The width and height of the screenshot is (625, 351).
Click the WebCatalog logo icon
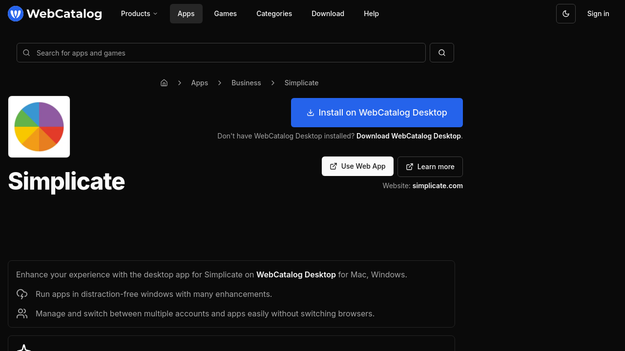point(16,14)
